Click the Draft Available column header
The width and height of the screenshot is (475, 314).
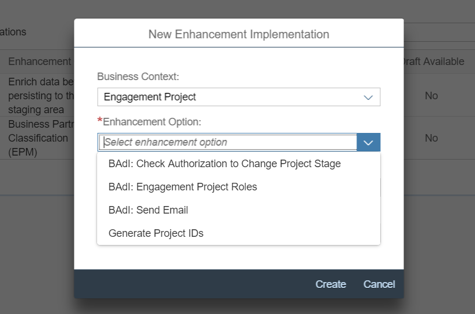(x=435, y=62)
